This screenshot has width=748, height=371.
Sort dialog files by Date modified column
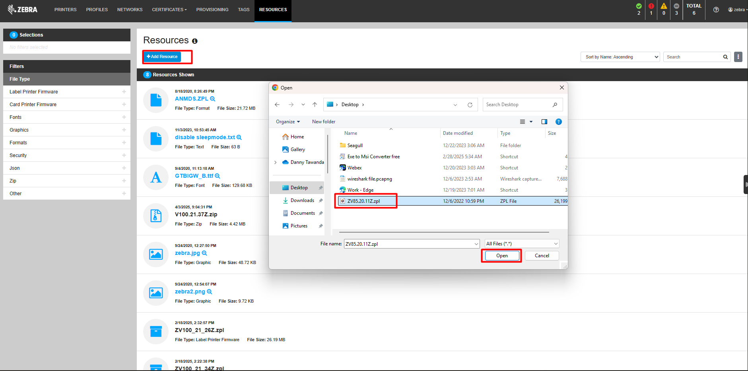pos(458,133)
